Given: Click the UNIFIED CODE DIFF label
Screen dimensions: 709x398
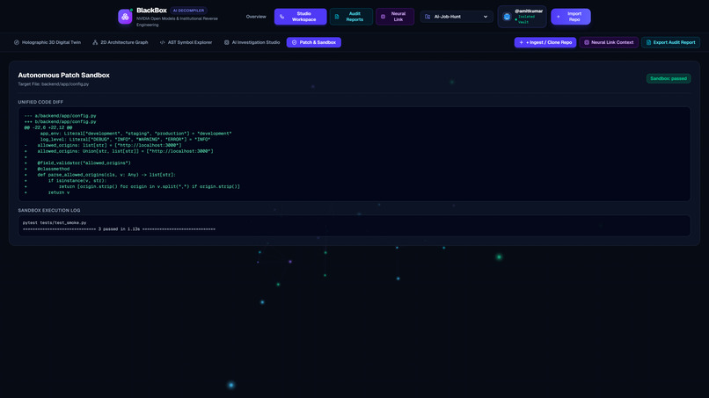Looking at the screenshot, I should pyautogui.click(x=40, y=102).
